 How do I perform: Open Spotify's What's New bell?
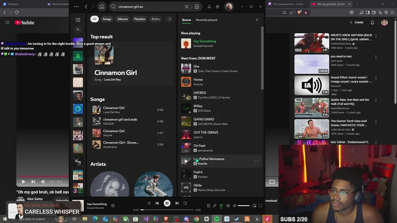click(x=209, y=7)
